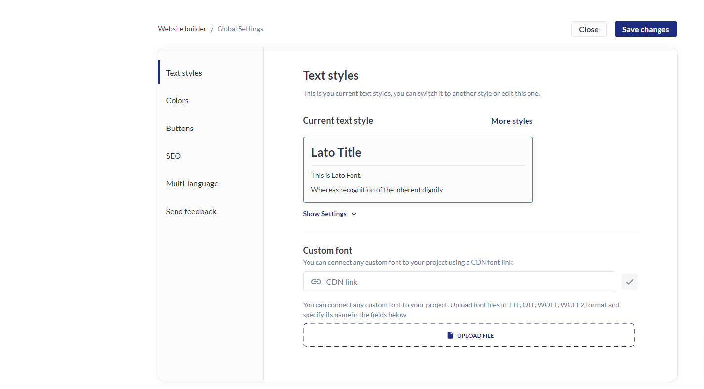Expand Show Settings for text style
Image resolution: width=704 pixels, height=389 pixels.
325,214
